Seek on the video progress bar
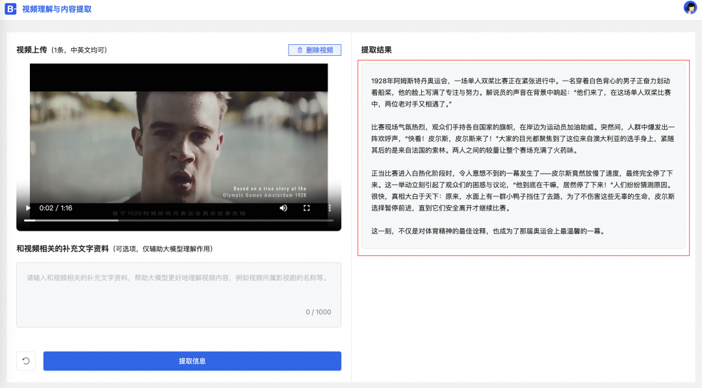The width and height of the screenshot is (702, 388). click(179, 220)
